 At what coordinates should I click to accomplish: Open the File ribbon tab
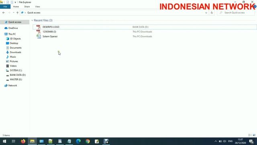[x=5, y=6]
